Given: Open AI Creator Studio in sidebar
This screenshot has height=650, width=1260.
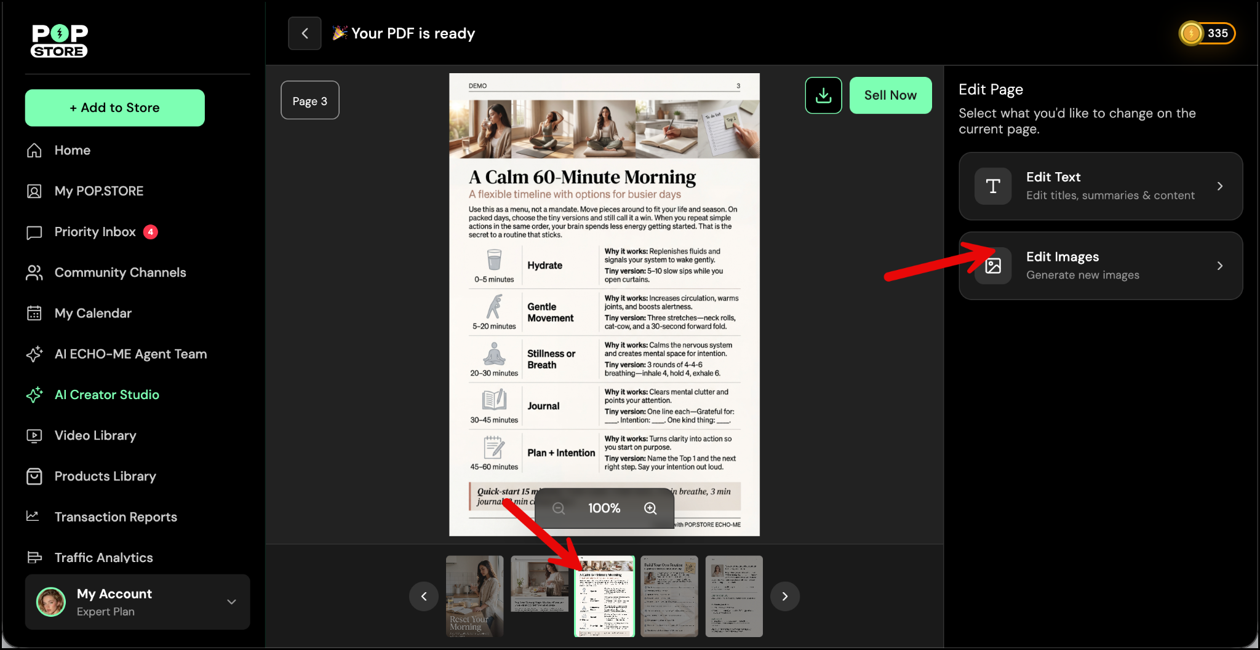Looking at the screenshot, I should point(106,395).
